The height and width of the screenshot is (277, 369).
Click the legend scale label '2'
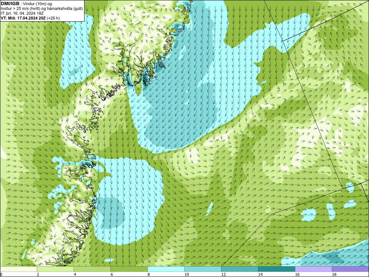(38, 274)
